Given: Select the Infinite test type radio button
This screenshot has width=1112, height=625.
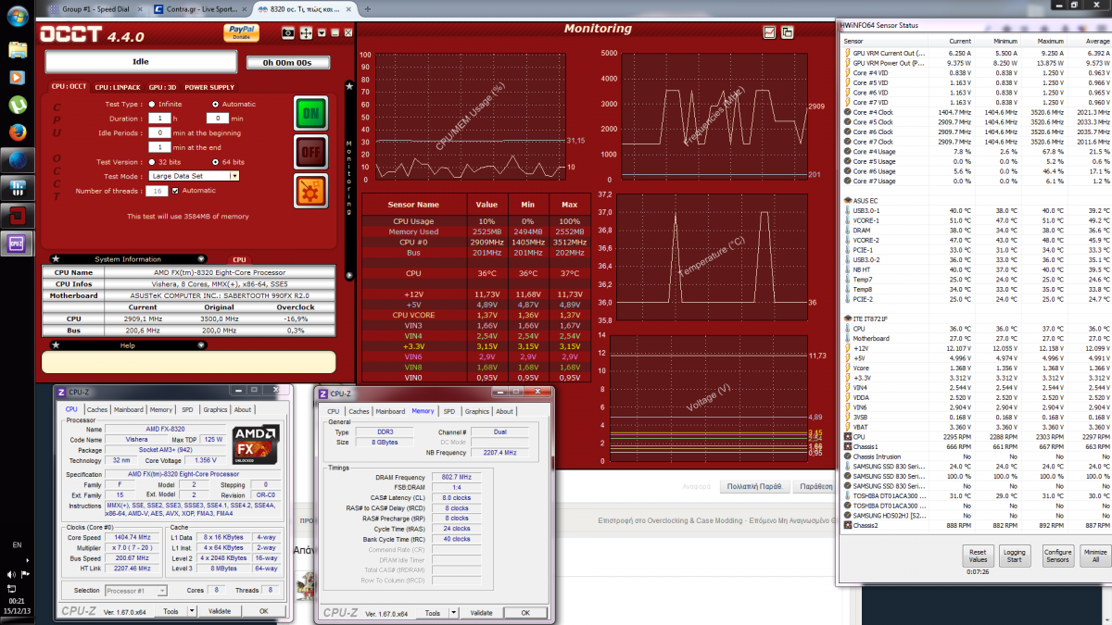Looking at the screenshot, I should 152,104.
